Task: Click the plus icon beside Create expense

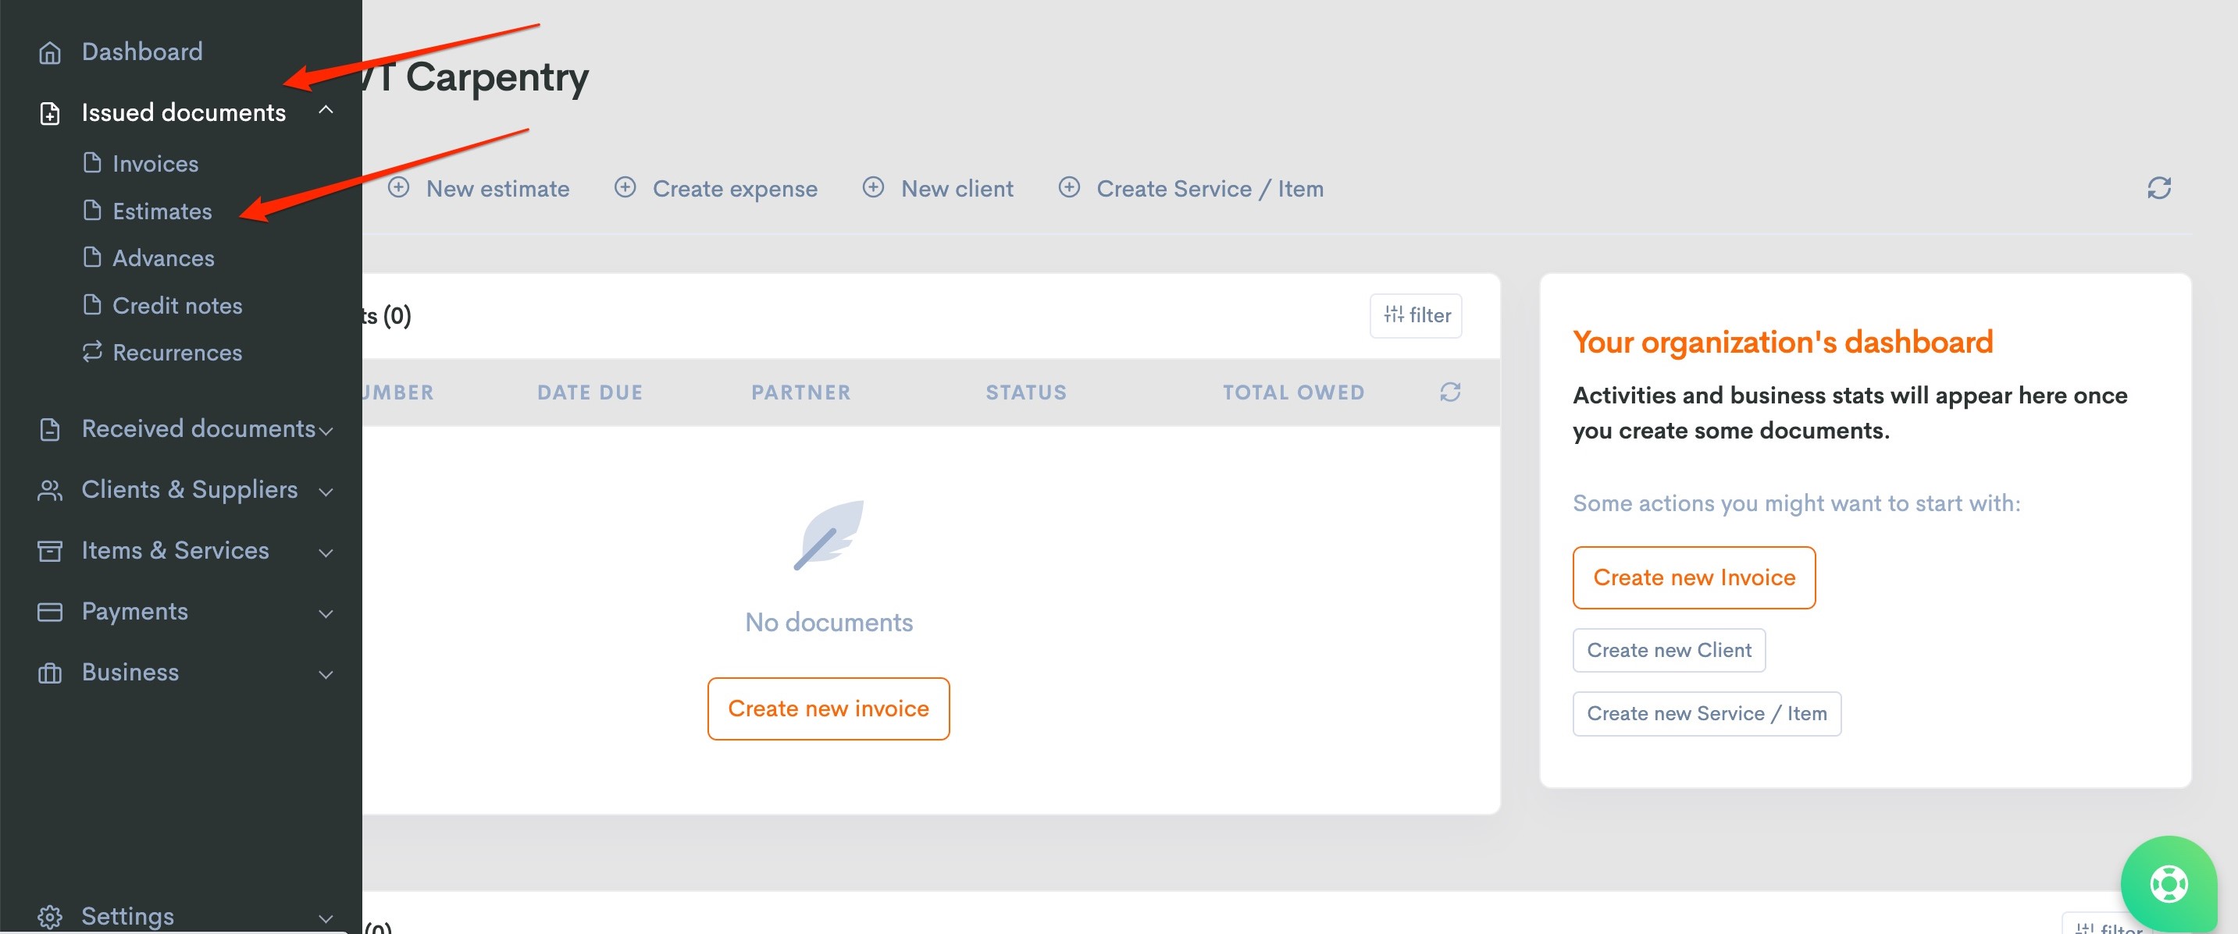Action: [625, 187]
